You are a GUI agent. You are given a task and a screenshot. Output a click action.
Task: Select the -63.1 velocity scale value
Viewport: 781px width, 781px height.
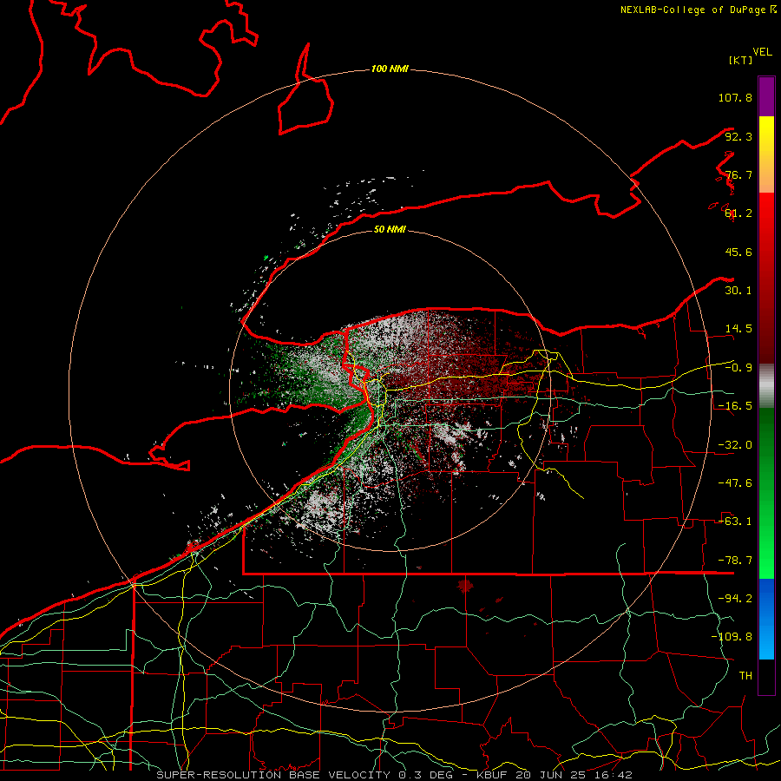(x=735, y=522)
